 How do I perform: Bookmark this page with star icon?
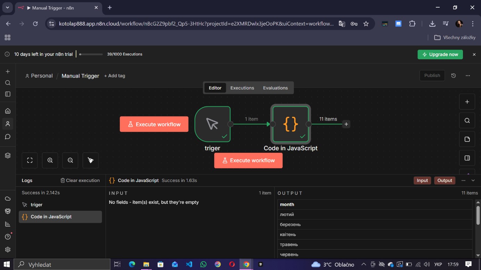coord(366,24)
